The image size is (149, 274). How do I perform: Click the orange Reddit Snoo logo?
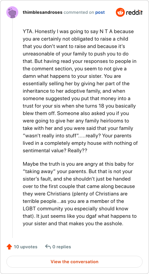point(120,12)
